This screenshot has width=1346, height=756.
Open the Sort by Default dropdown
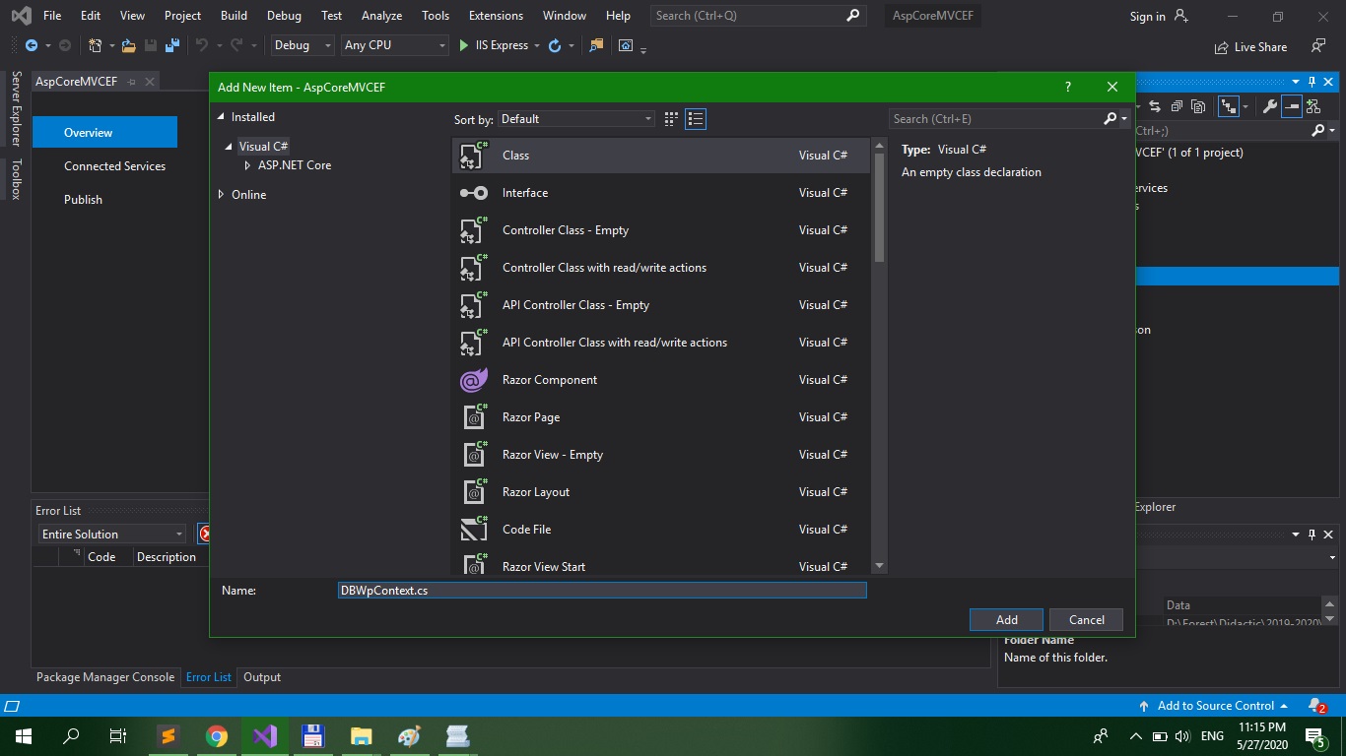coord(576,119)
